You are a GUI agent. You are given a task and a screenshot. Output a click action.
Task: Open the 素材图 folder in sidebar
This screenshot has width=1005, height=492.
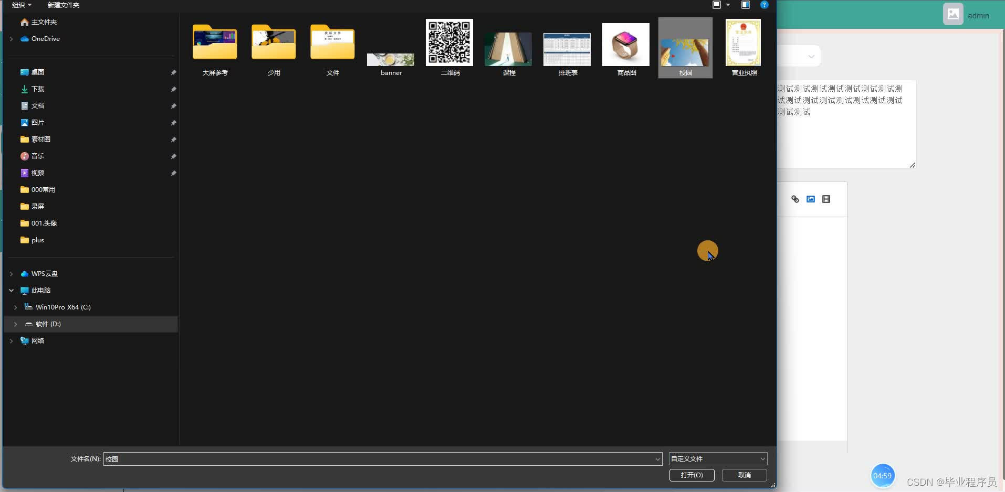(35, 140)
